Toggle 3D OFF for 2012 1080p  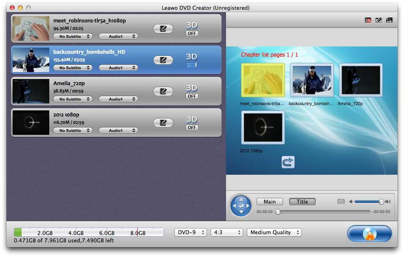(x=192, y=127)
